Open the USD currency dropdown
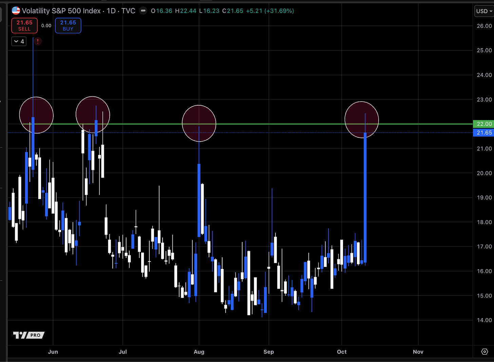Screen dimensions: 494x362 (484, 11)
